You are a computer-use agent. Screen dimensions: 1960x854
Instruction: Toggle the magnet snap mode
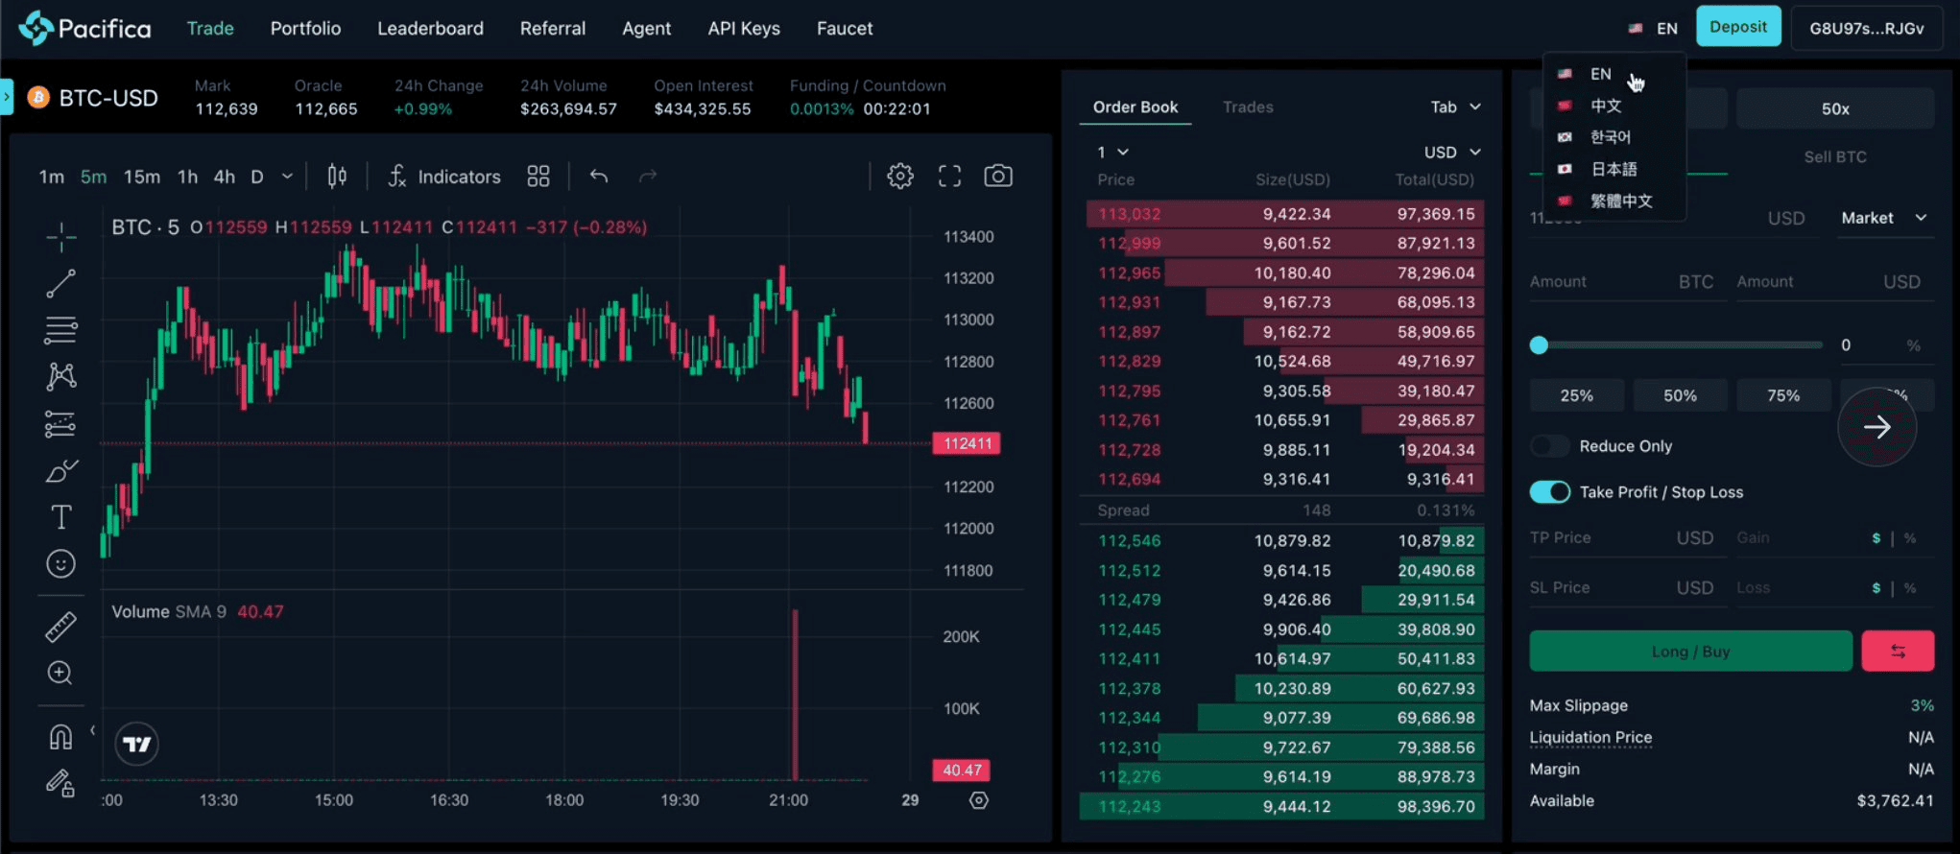point(60,737)
